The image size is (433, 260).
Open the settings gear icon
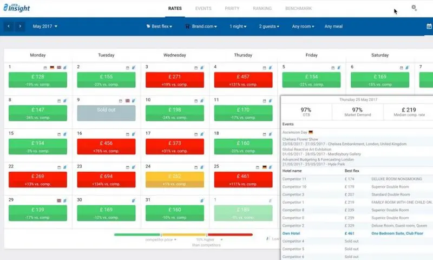414,8
